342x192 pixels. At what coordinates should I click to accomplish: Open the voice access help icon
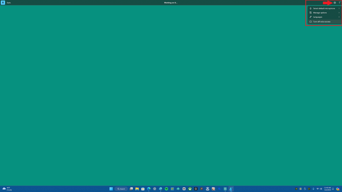tap(339, 3)
